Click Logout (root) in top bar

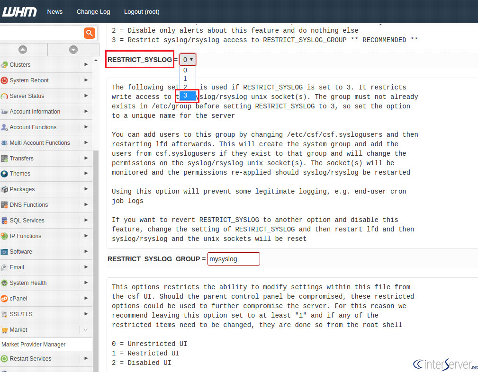[142, 12]
